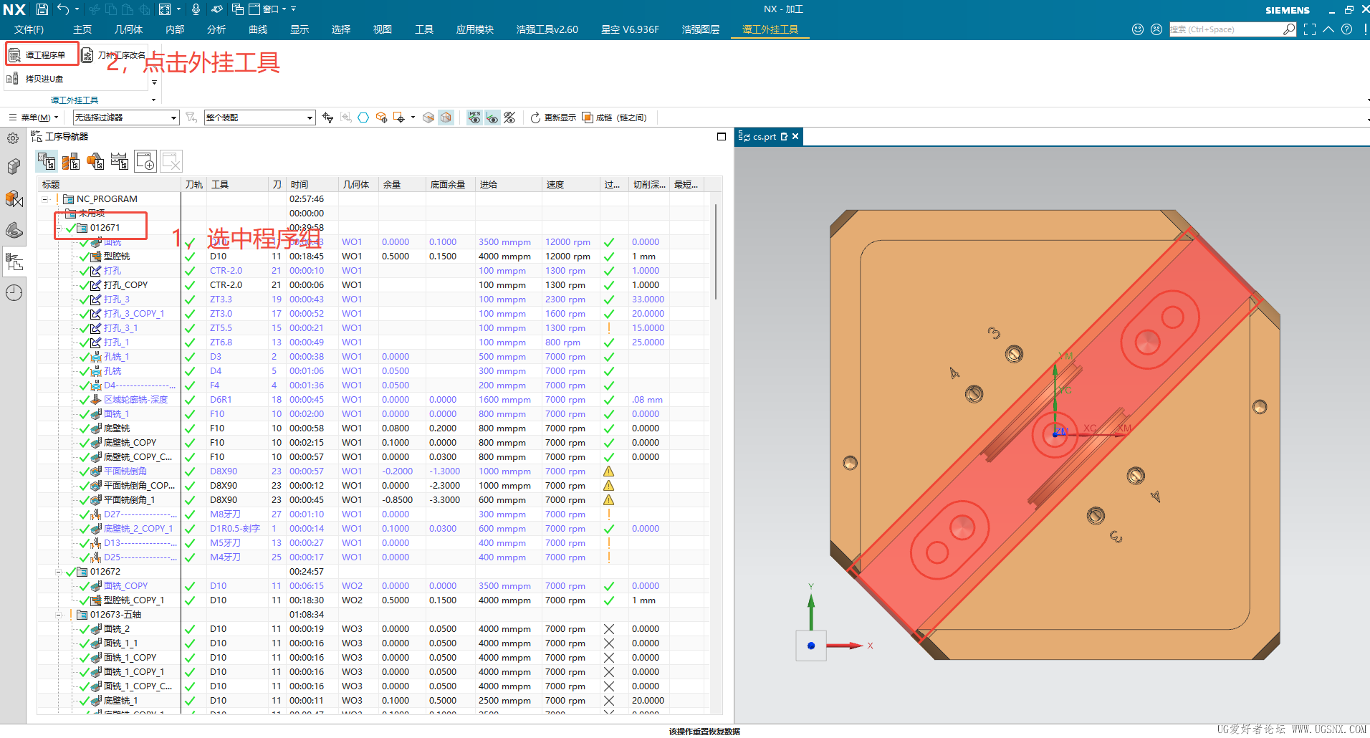The image size is (1370, 738).
Task: Select the Program Order View icon
Action: 47,162
